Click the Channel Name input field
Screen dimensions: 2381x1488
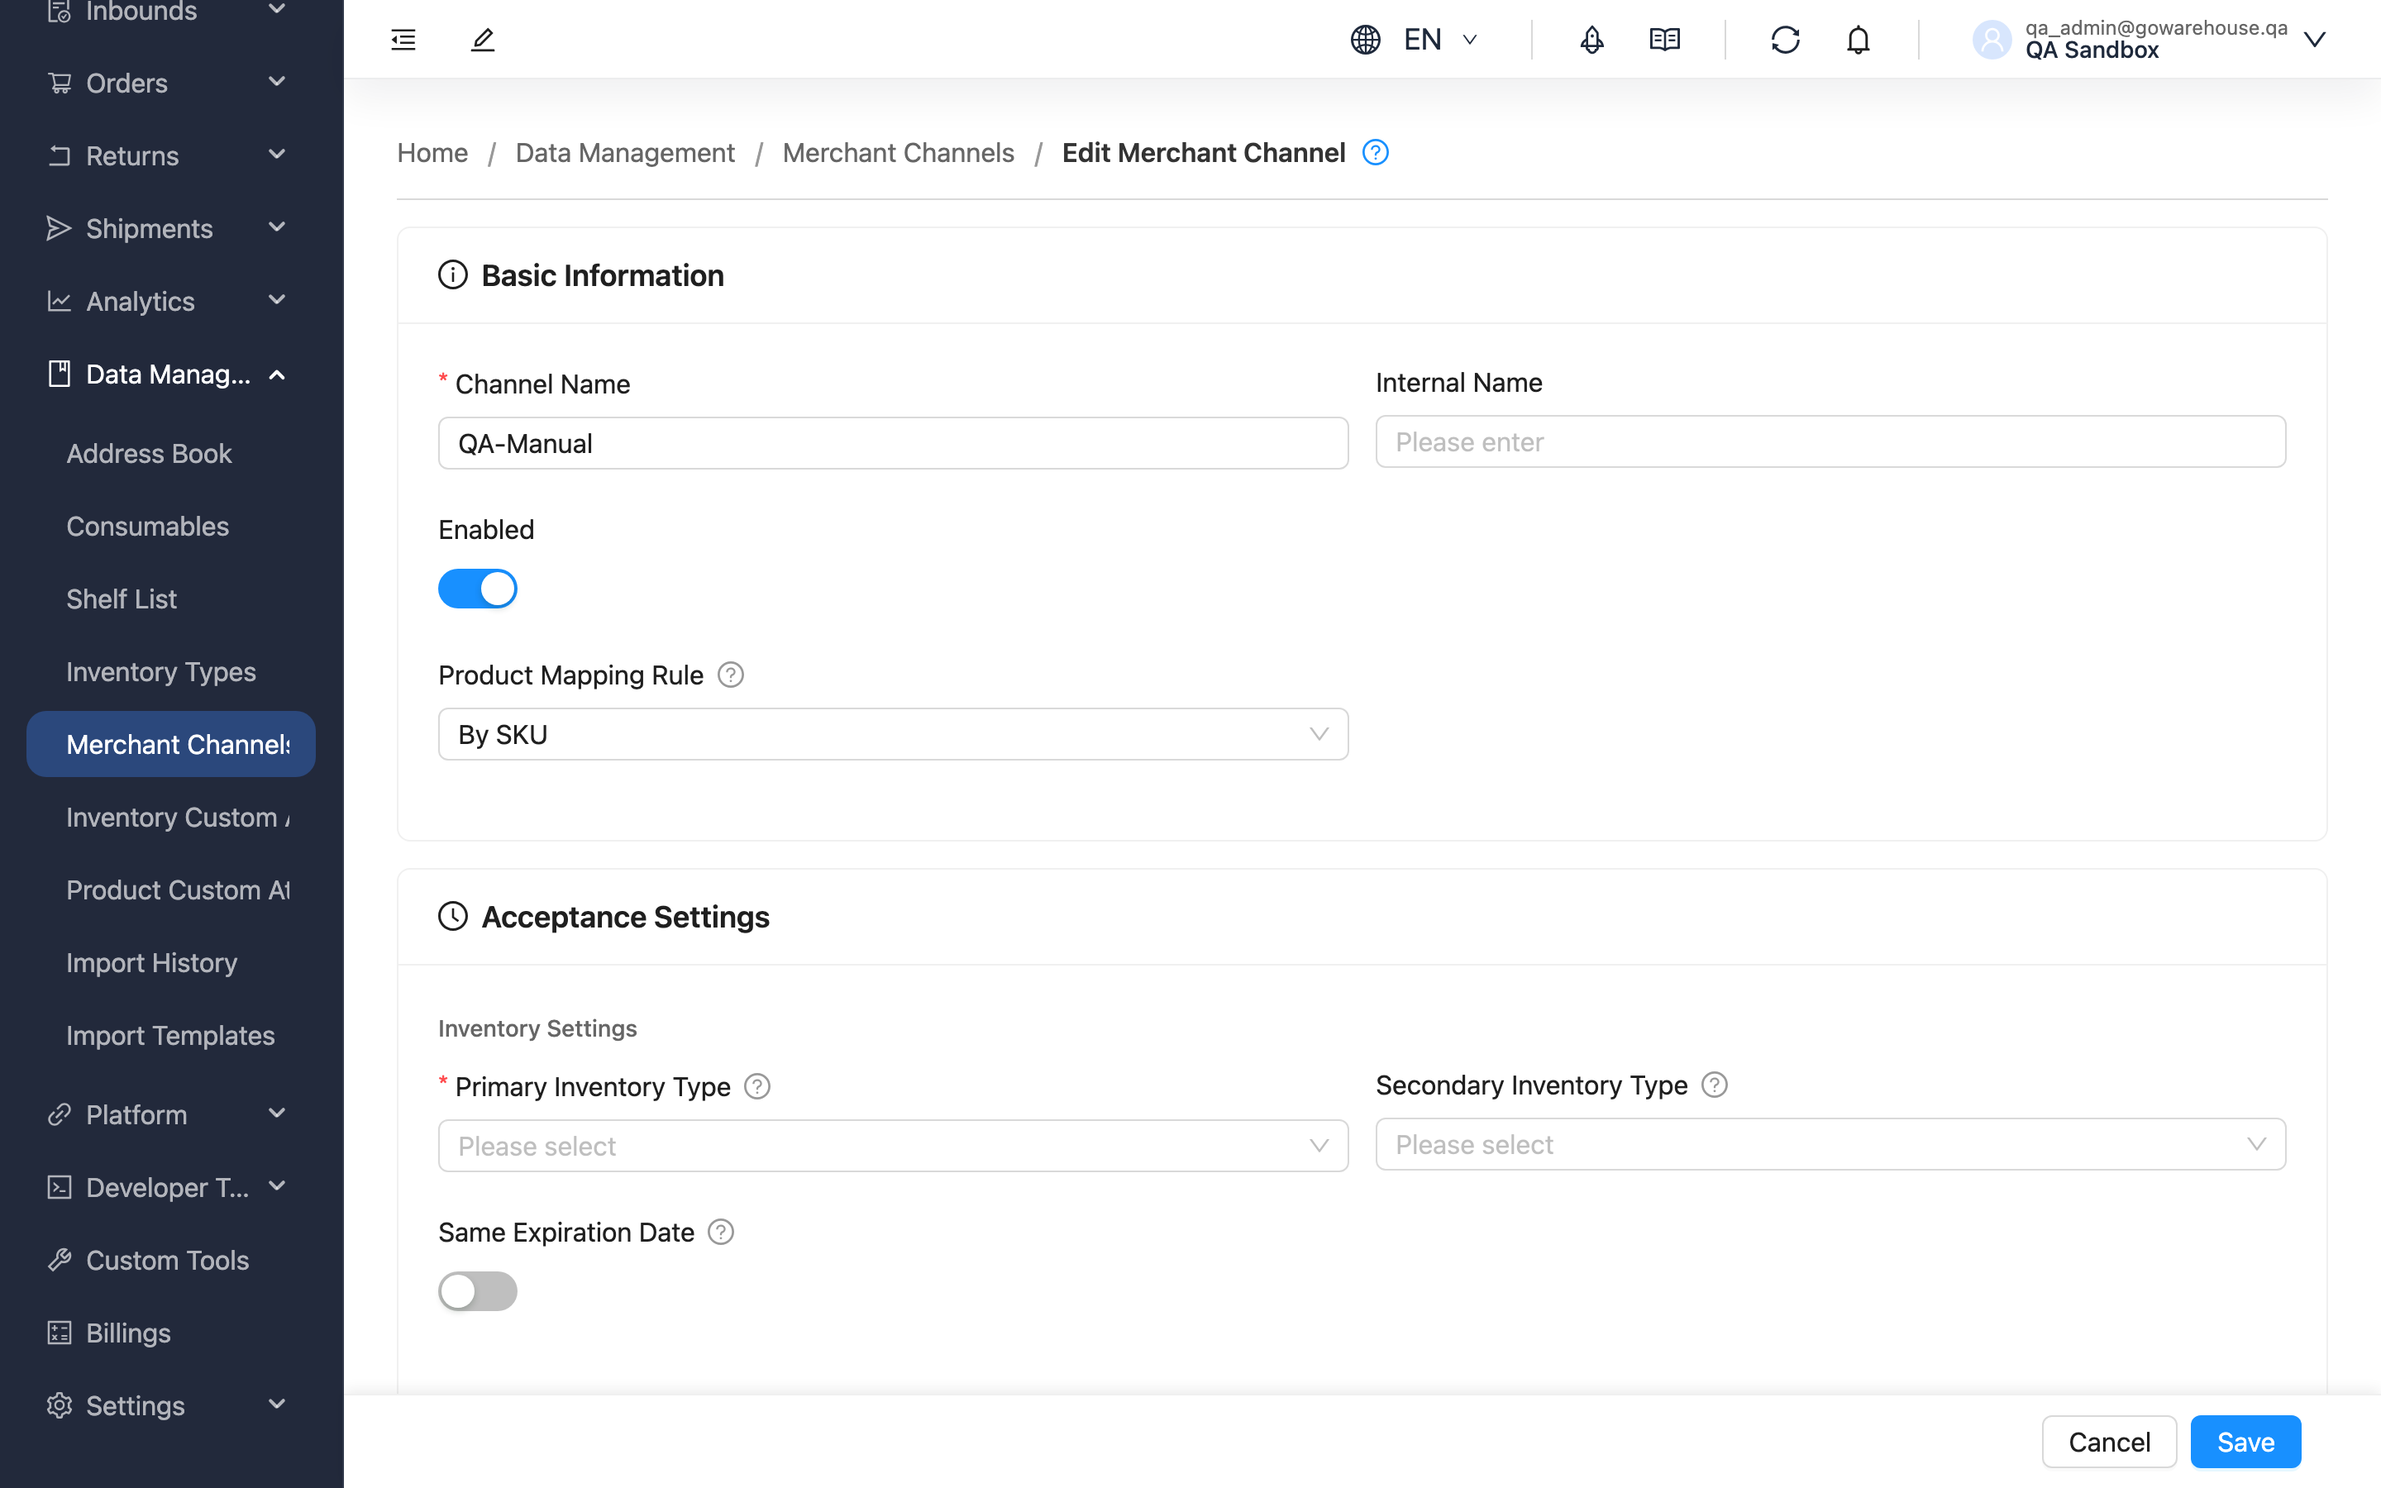[x=892, y=443]
